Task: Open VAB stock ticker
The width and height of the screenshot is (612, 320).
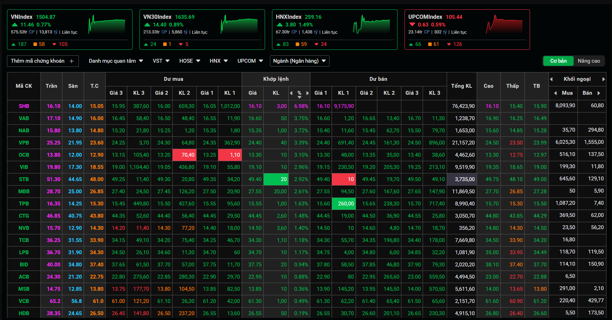Action: (24, 118)
